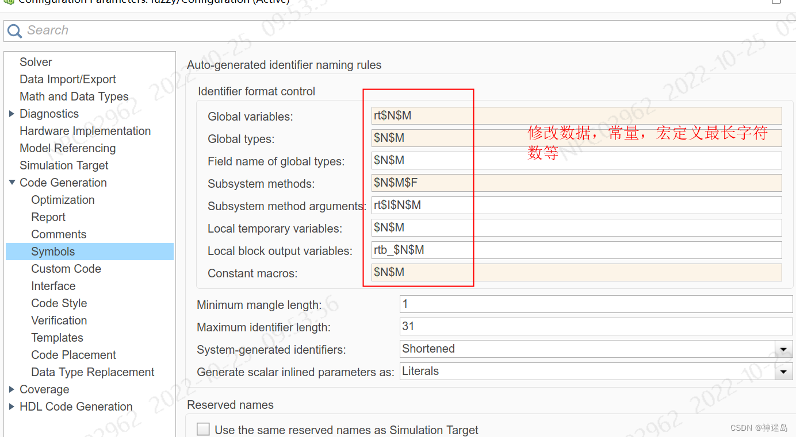
Task: Edit the Subsystem method arguments field
Action: (x=577, y=205)
